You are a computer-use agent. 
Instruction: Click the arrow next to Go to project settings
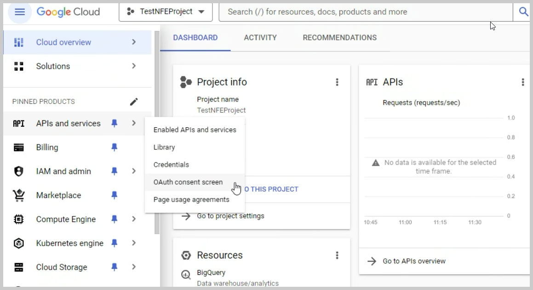186,216
